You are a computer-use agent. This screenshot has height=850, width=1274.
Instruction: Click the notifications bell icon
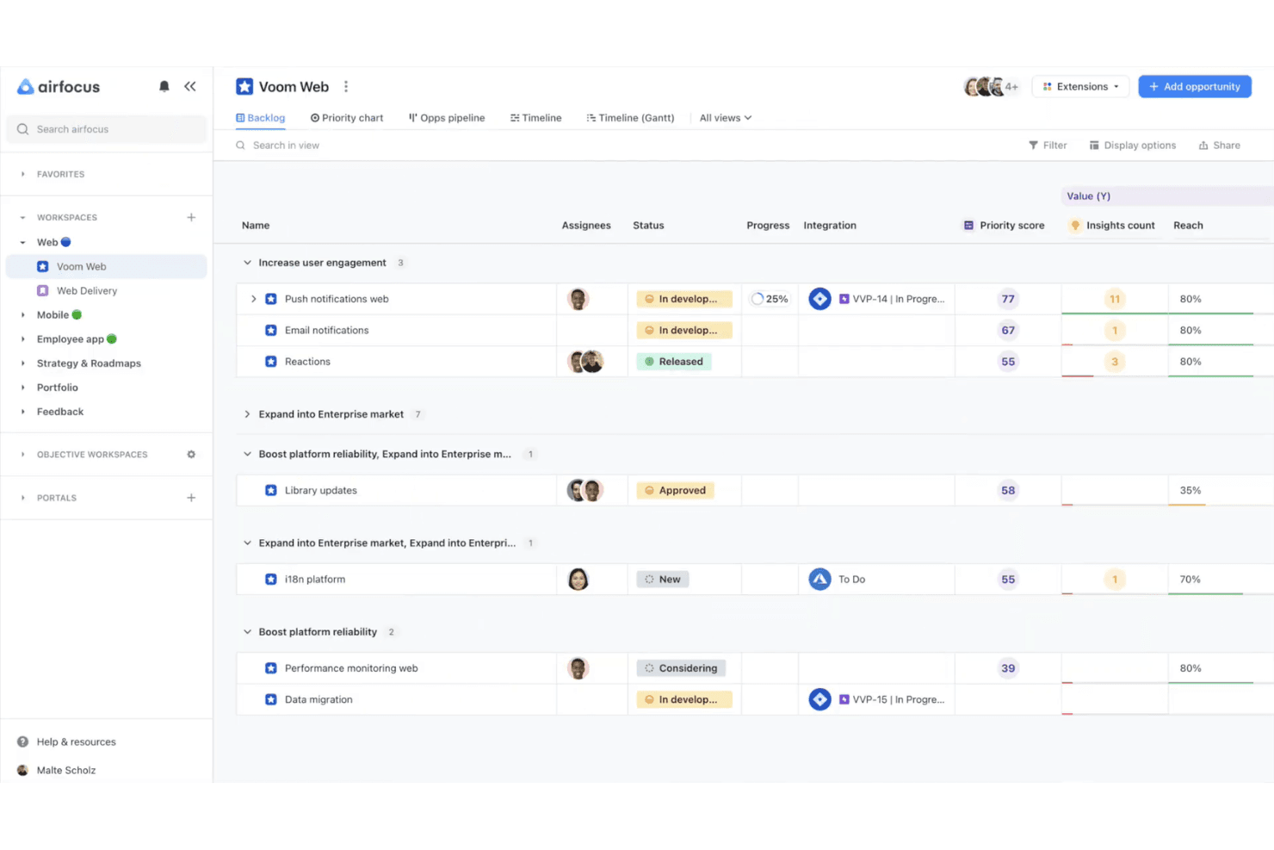click(164, 86)
